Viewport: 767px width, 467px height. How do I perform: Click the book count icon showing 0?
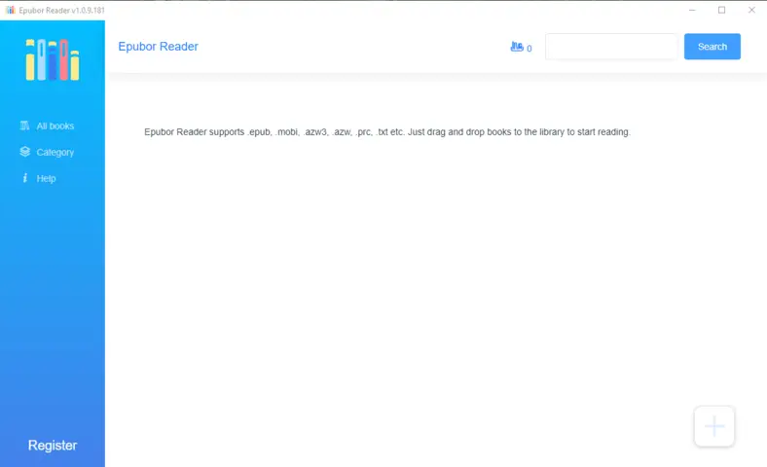click(x=517, y=47)
